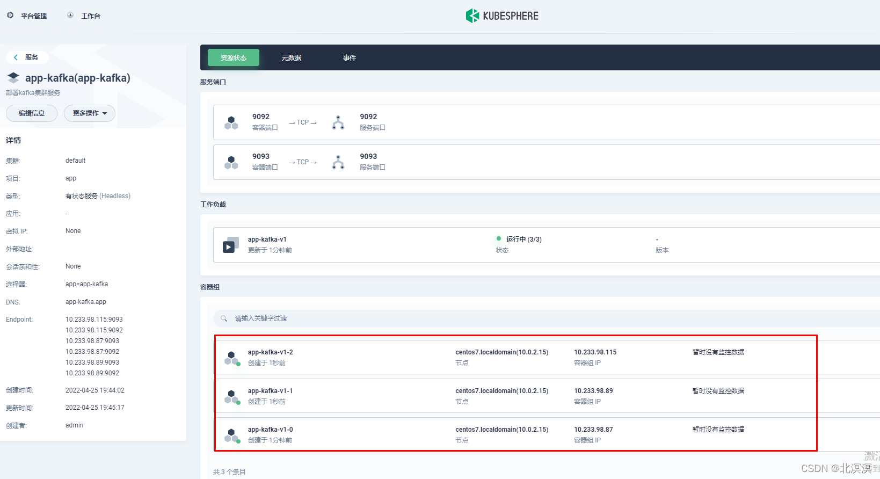Click the app-kafka service layers icon
This screenshot has width=880, height=479.
[13, 78]
